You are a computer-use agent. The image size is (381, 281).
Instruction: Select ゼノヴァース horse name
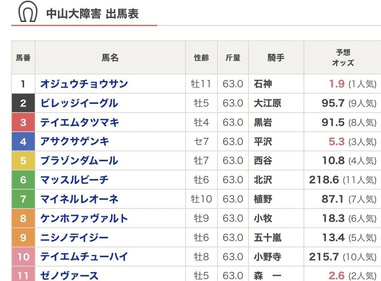coord(69,276)
